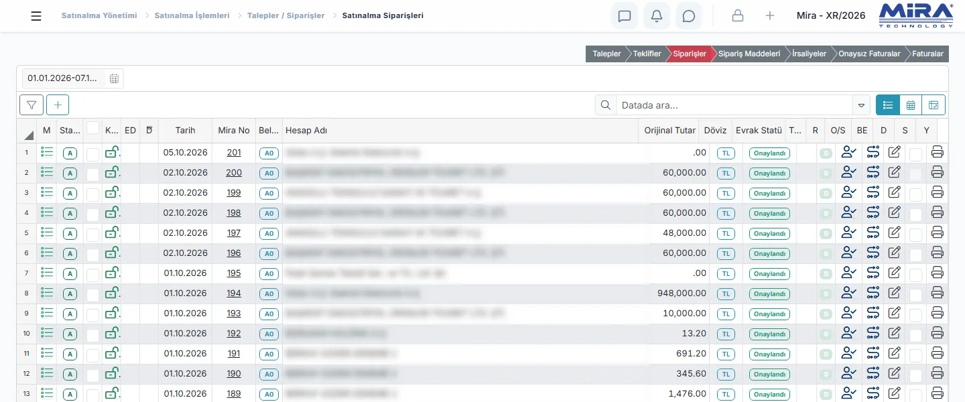965x402 pixels.
Task: Expand the search field dropdown arrow
Action: tap(862, 105)
